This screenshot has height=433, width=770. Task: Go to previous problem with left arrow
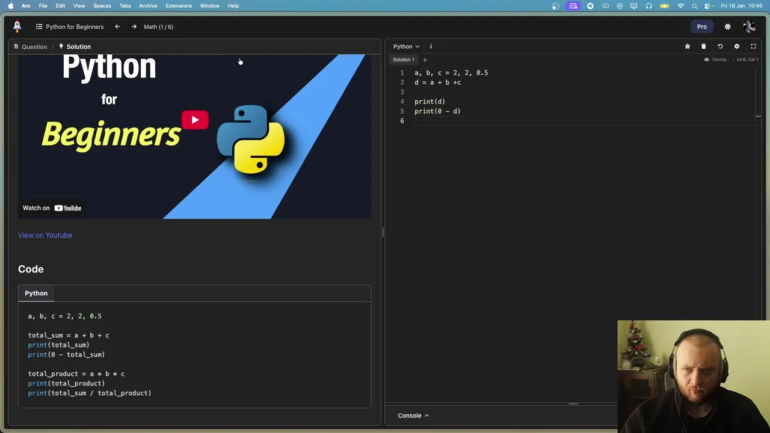(117, 26)
